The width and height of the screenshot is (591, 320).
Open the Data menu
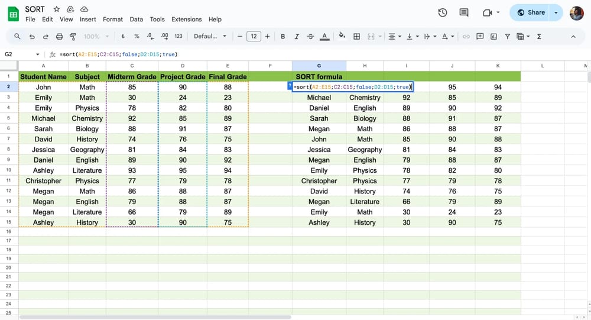[137, 20]
